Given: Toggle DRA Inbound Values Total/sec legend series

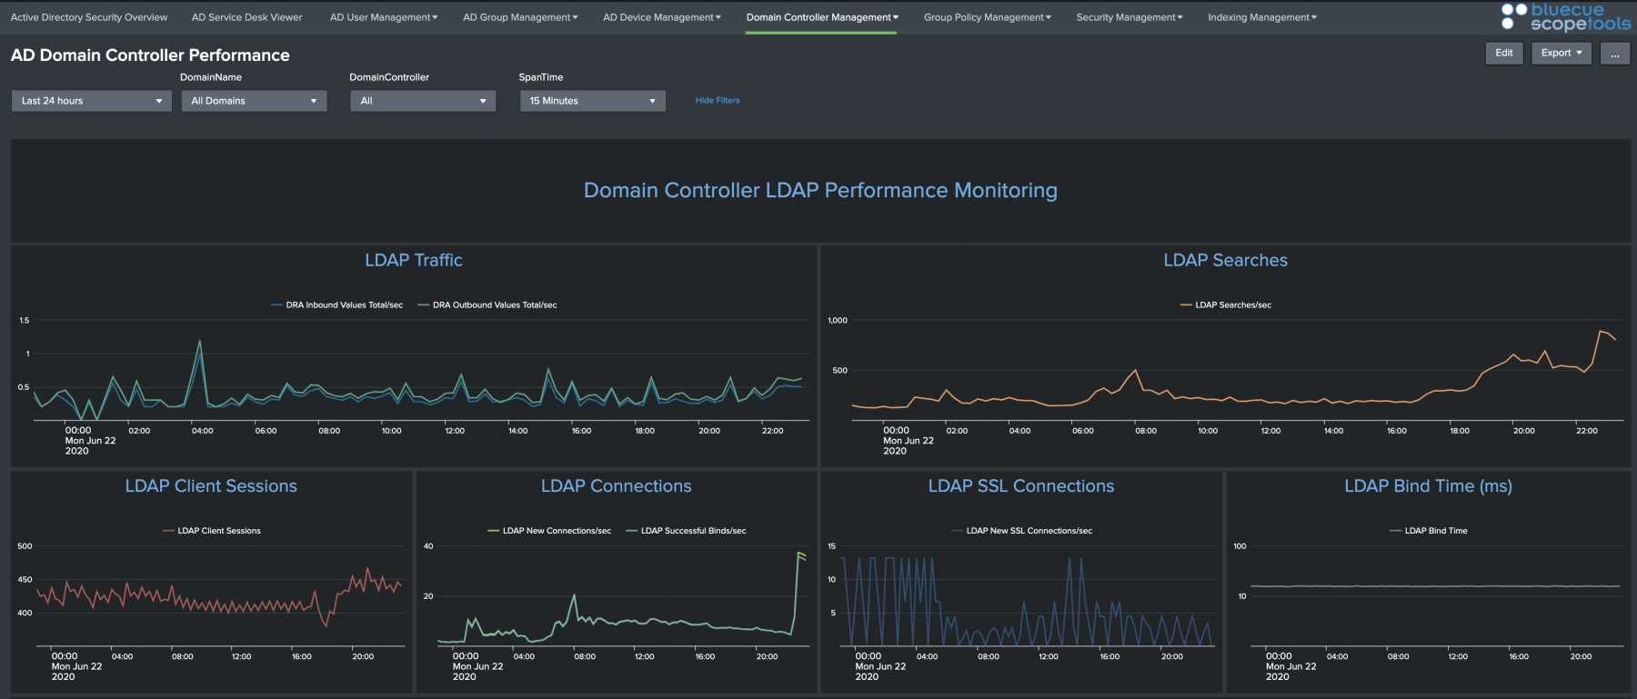Looking at the screenshot, I should coord(336,305).
